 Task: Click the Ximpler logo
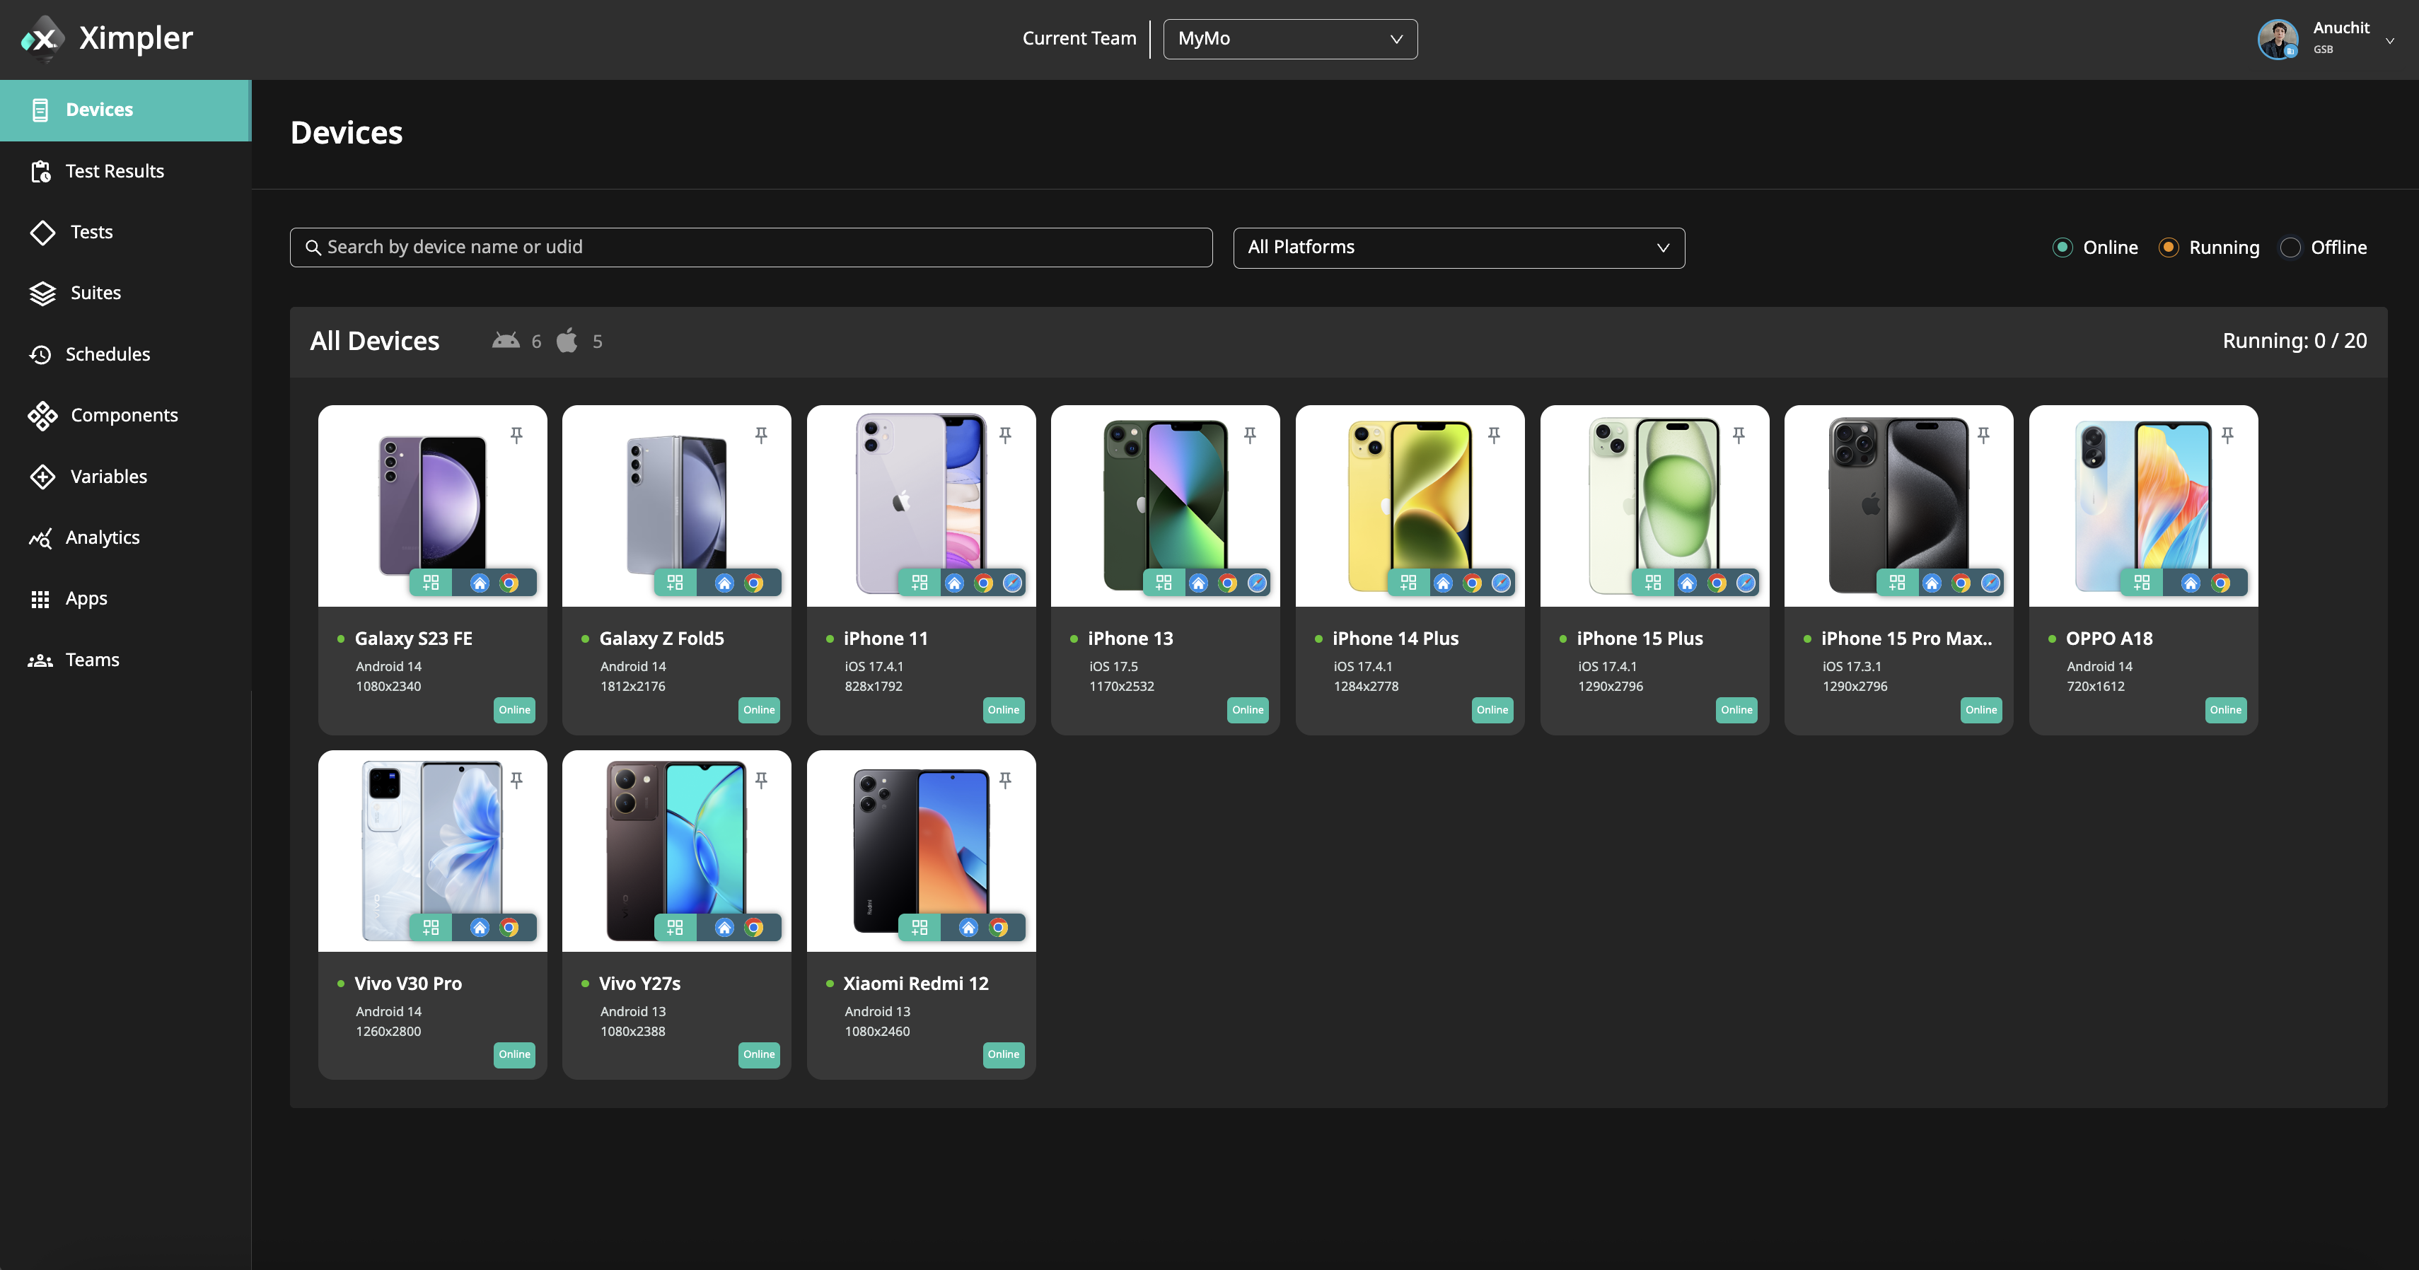pos(106,37)
